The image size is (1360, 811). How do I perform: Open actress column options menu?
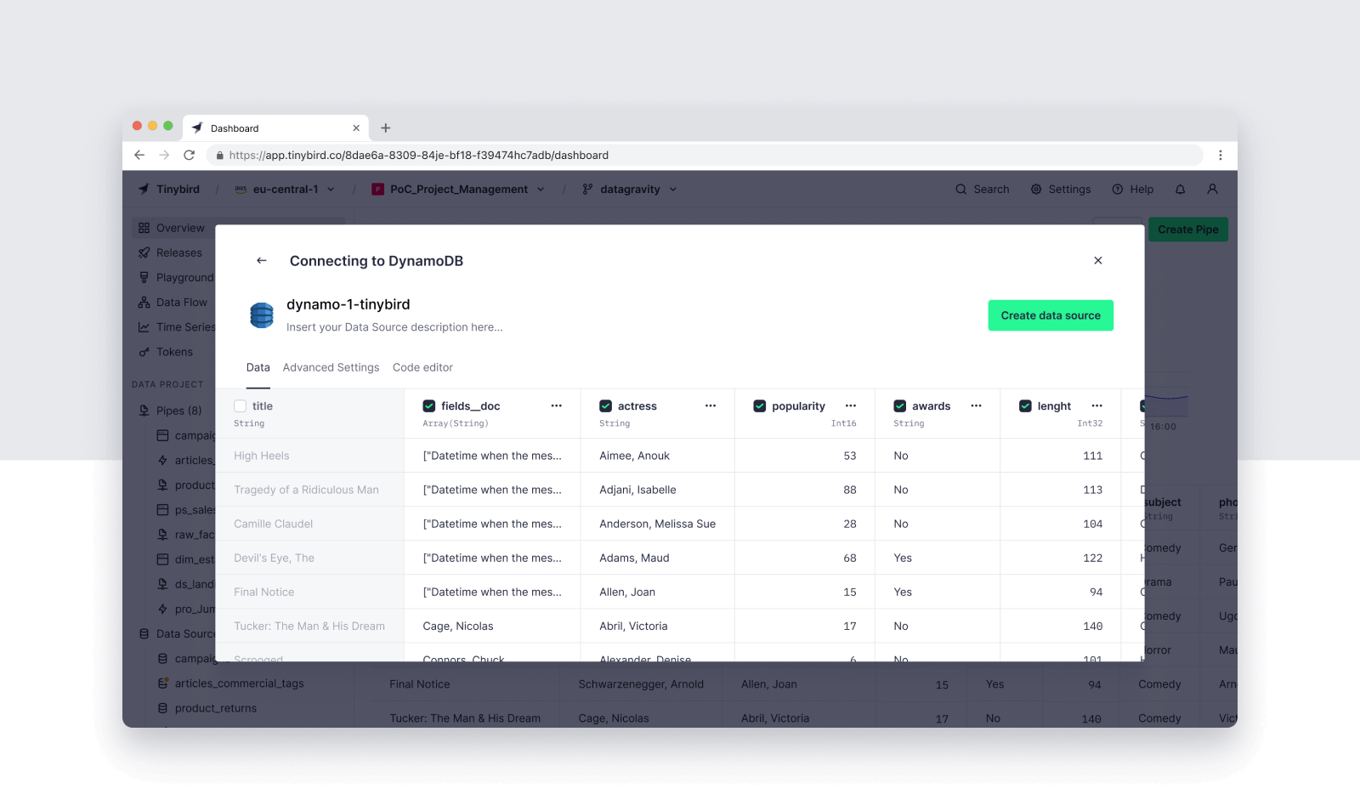coord(711,406)
